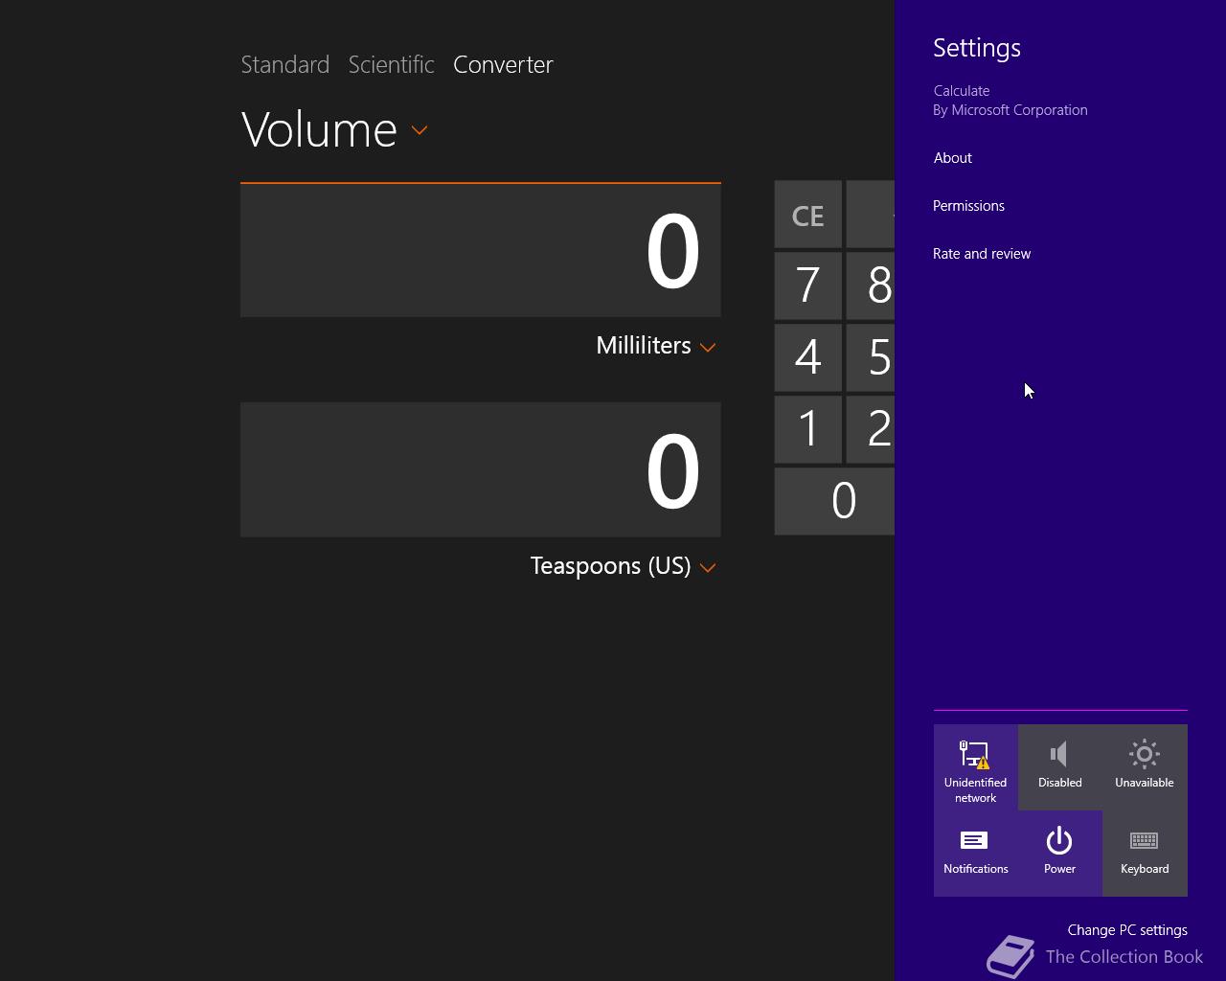Open the Unidentified network settings tile
The height and width of the screenshot is (981, 1226).
tap(975, 767)
